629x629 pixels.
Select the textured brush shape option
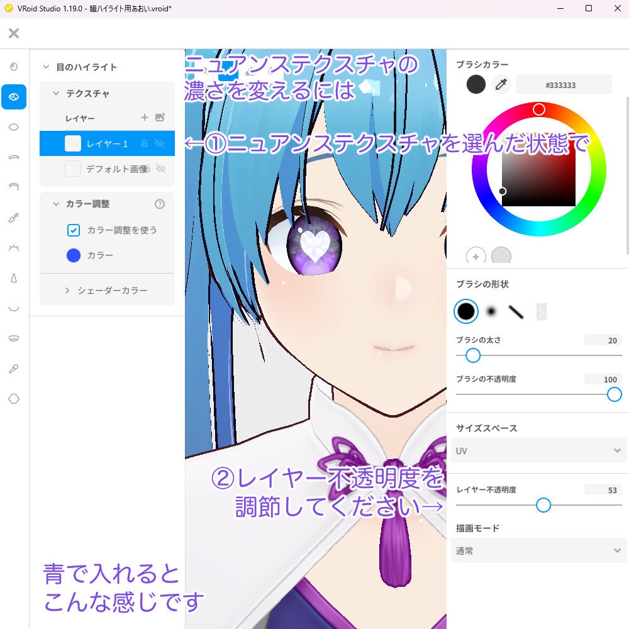point(542,310)
